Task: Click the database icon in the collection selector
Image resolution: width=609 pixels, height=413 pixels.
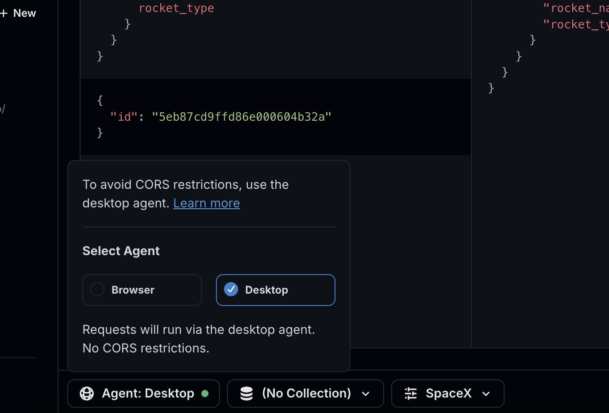Action: tap(247, 393)
